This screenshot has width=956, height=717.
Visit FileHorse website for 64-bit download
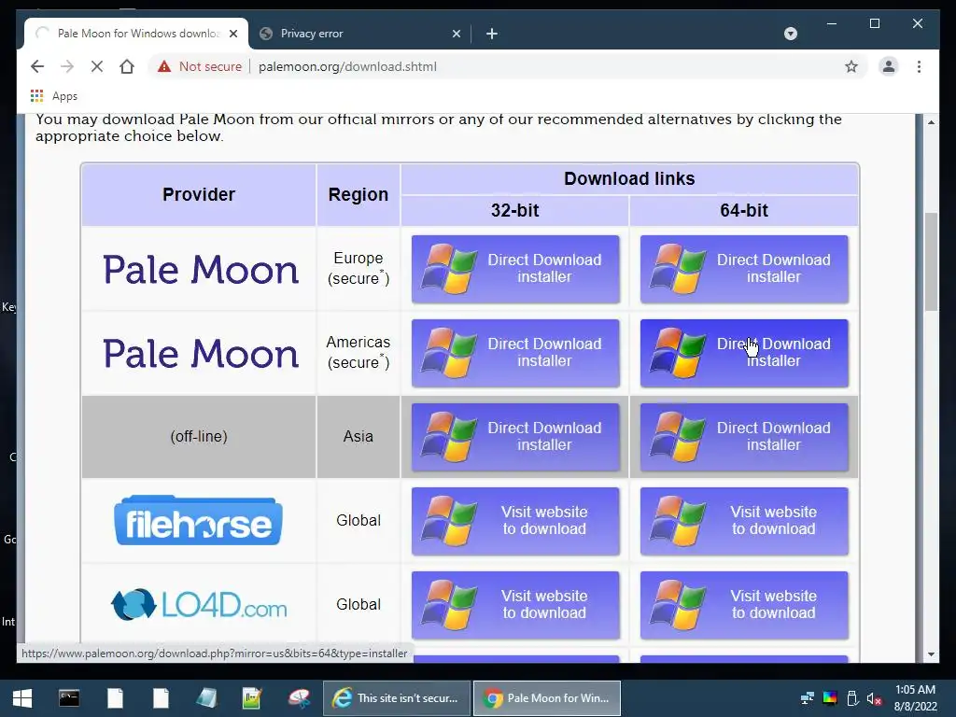(744, 521)
